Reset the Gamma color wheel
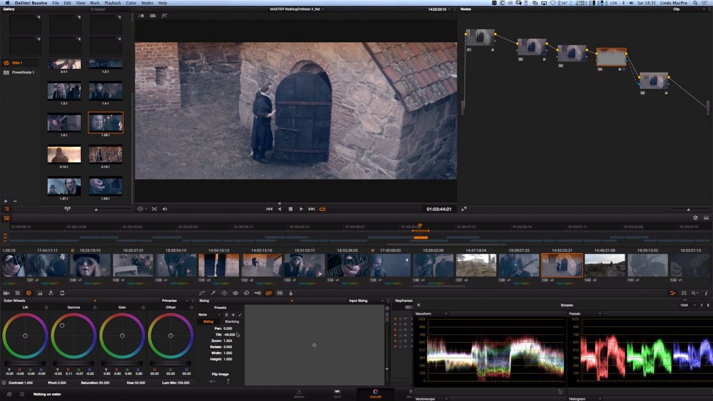Screen dimensions: 713x401 coord(94,307)
